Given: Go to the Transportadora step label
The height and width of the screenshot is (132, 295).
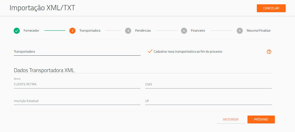Looking at the screenshot, I should 90,31.
